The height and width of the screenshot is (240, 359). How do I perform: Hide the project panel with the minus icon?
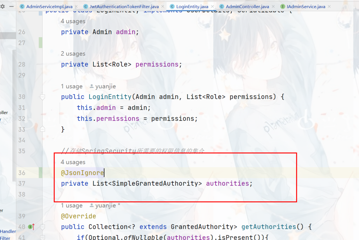pyautogui.click(x=11, y=6)
